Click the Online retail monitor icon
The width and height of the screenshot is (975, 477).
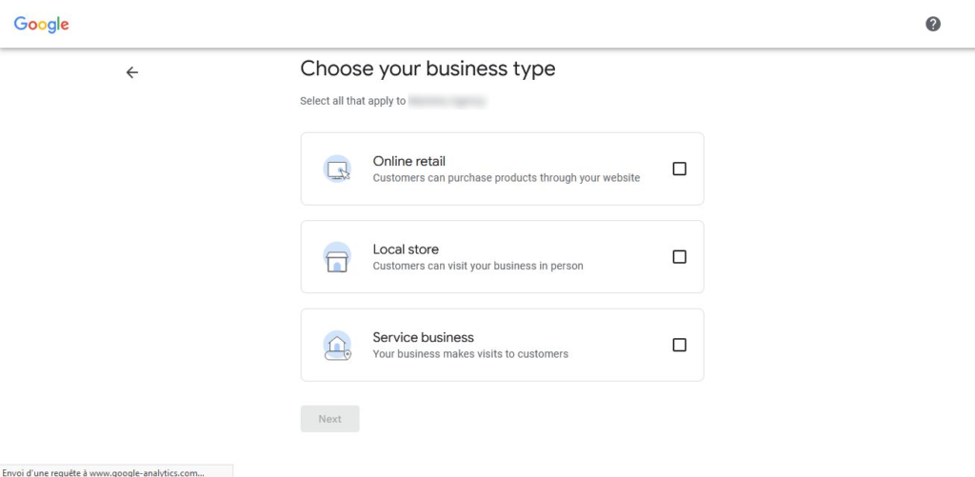click(x=337, y=169)
